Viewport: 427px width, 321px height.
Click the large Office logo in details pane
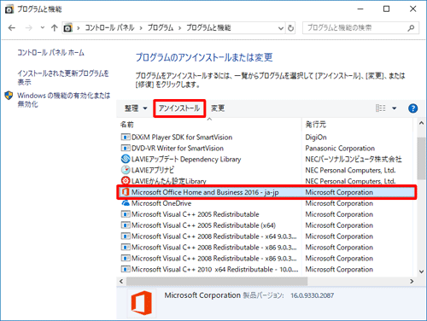(142, 303)
